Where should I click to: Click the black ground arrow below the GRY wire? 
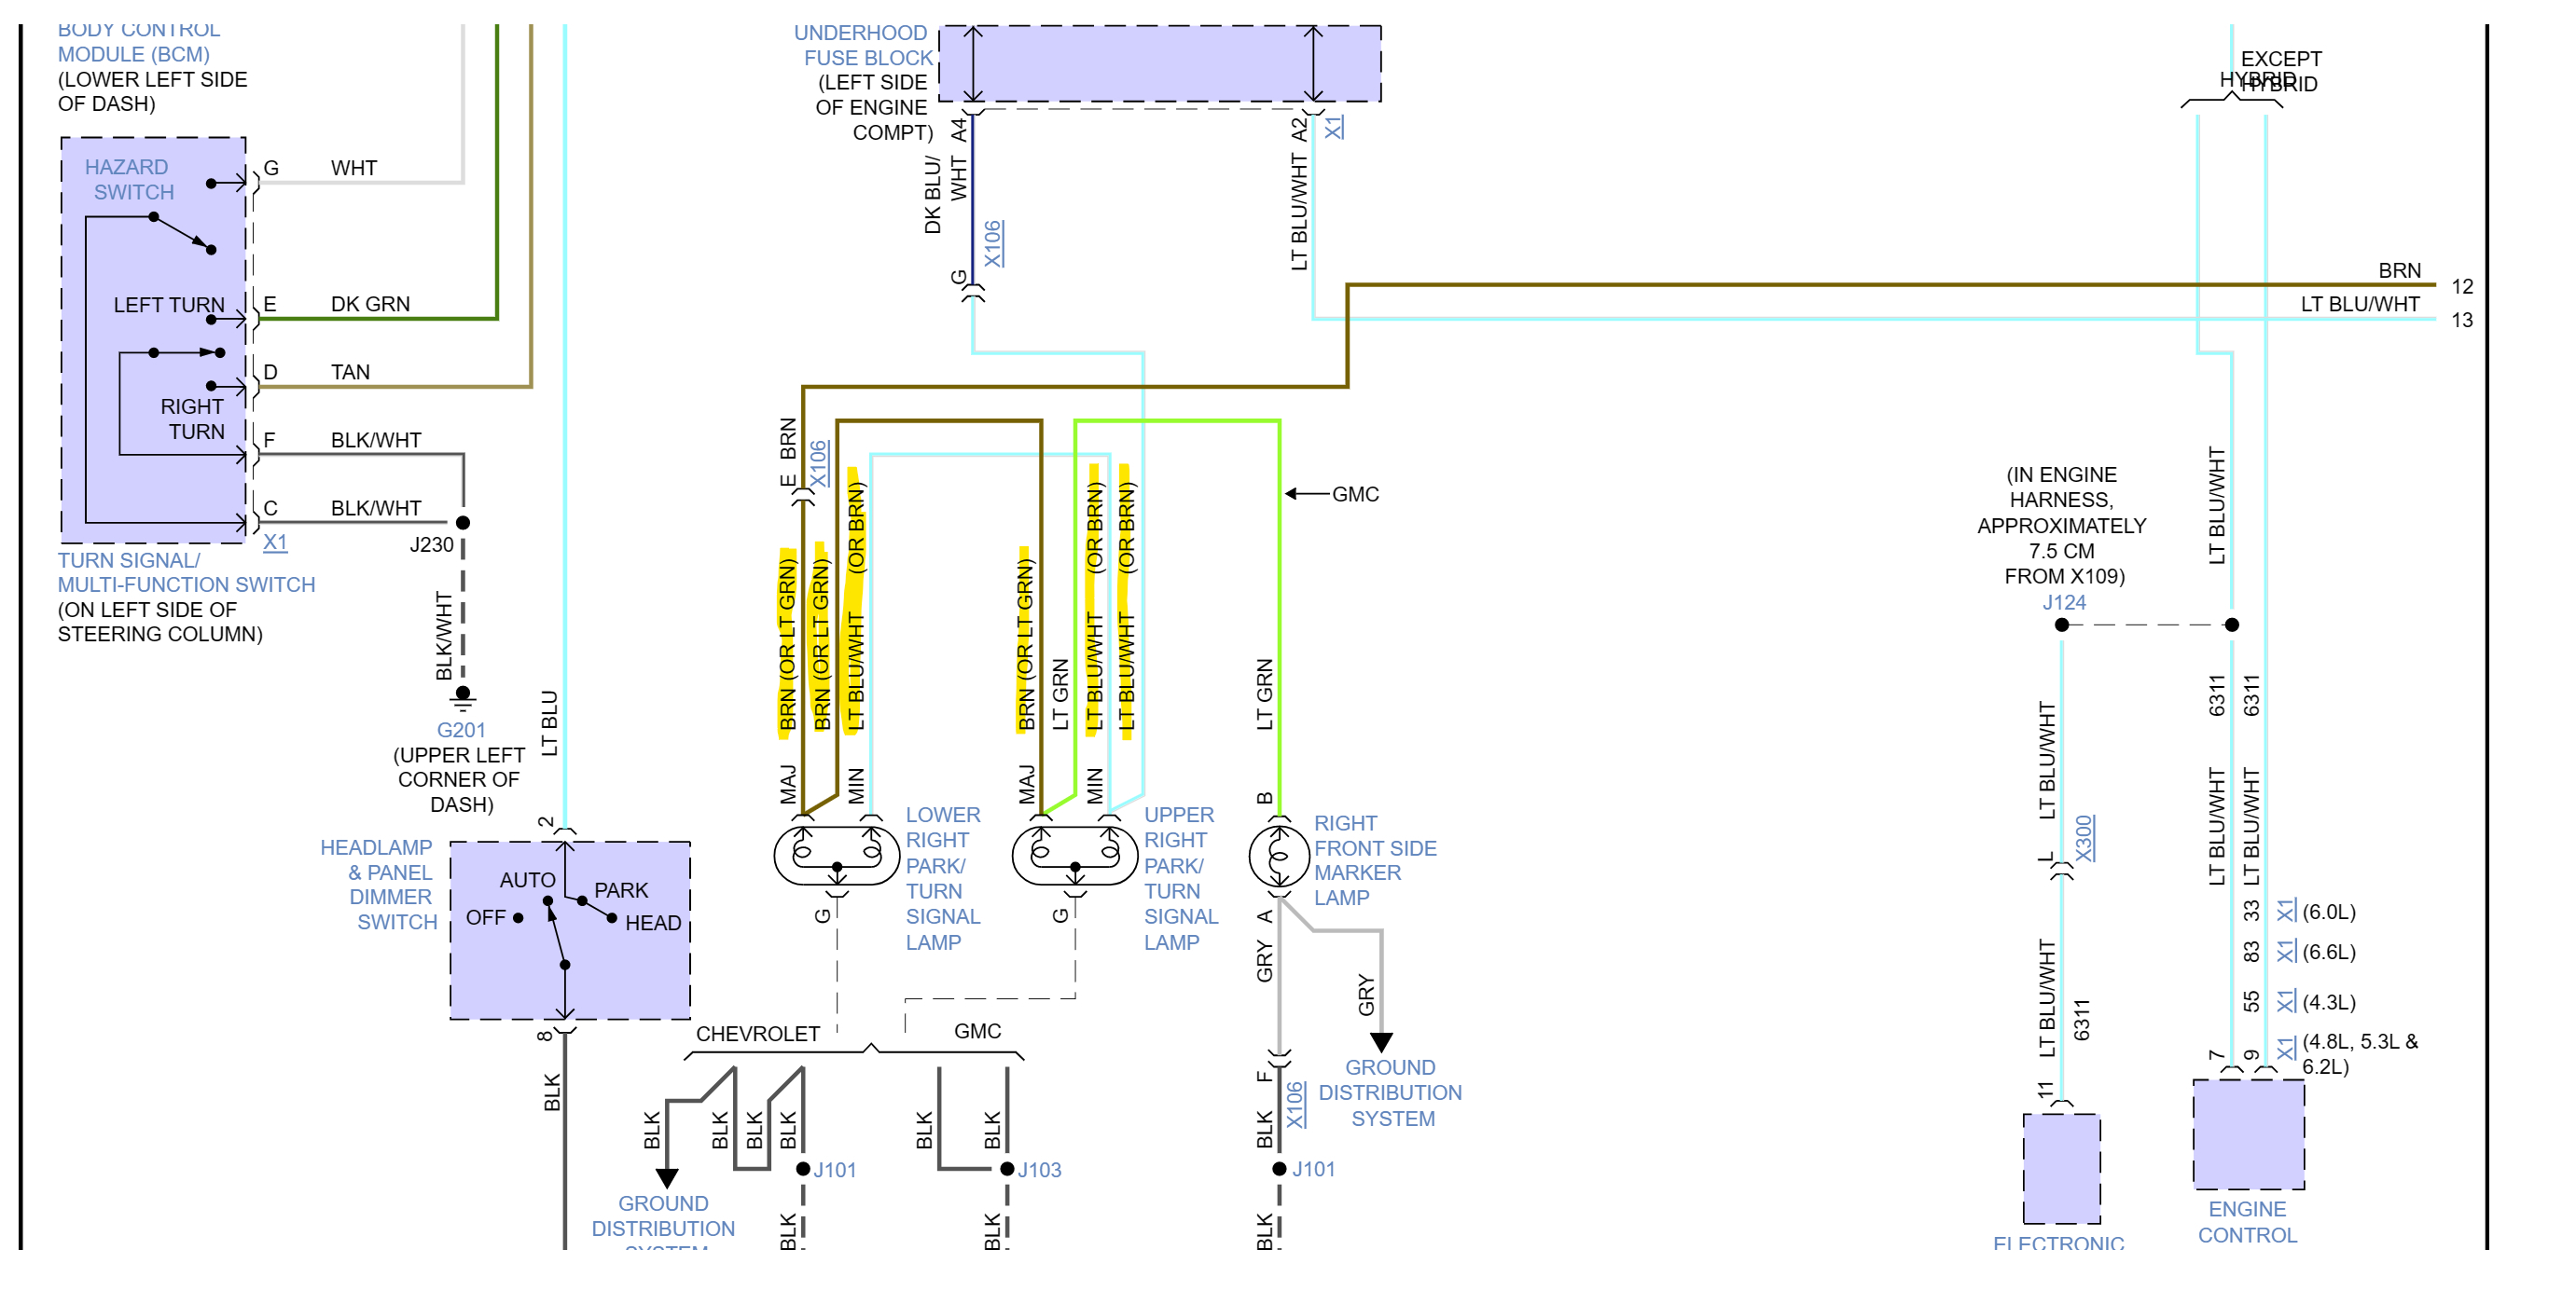tap(1381, 1042)
